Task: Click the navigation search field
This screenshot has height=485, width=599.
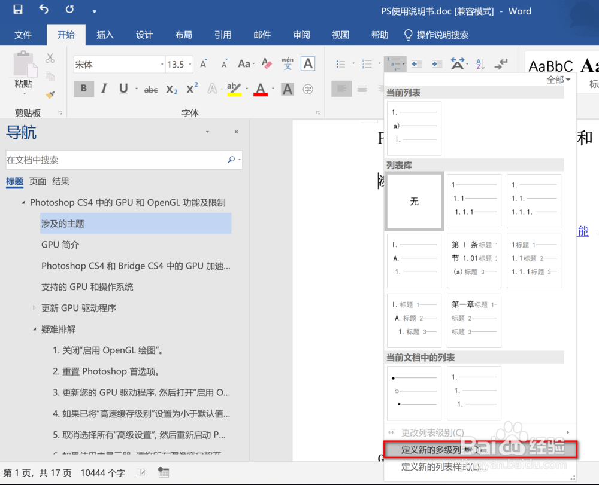Action: [124, 160]
